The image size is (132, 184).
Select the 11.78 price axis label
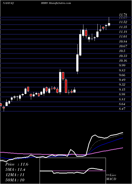123,15
